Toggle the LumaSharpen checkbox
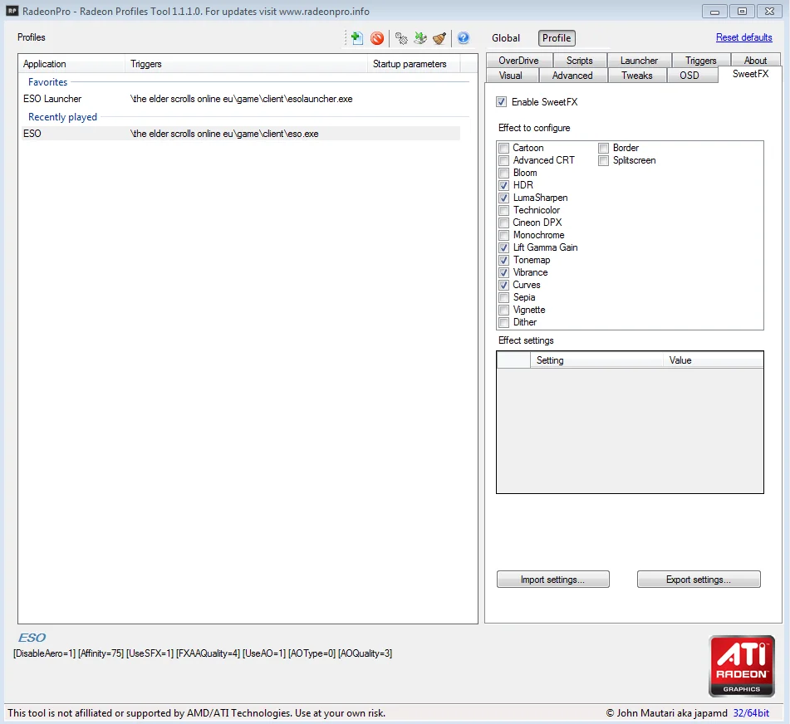Image resolution: width=790 pixels, height=724 pixels. click(503, 198)
